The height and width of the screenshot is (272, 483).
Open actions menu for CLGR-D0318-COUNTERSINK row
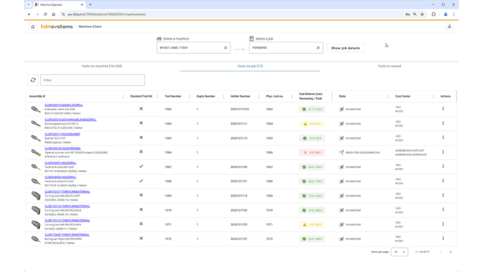point(443,152)
